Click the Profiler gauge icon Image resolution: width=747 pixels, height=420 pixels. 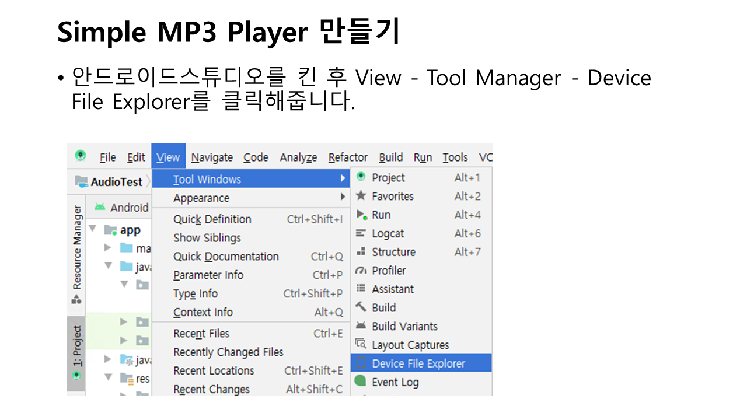pos(361,271)
